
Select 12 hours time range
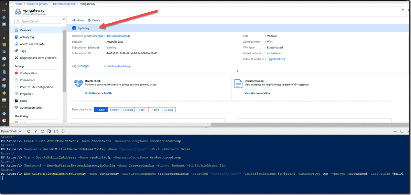click(x=128, y=110)
